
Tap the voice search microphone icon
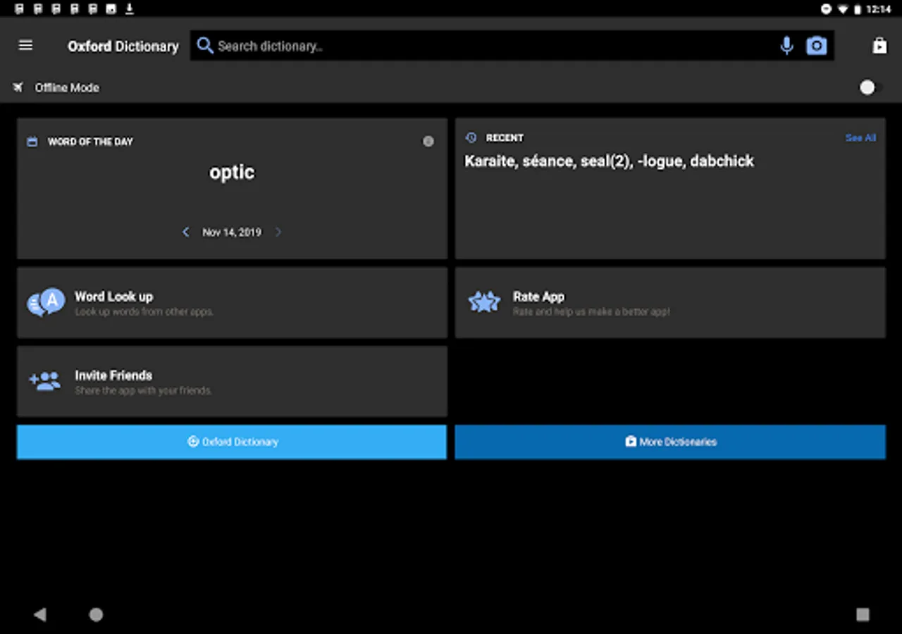(786, 46)
